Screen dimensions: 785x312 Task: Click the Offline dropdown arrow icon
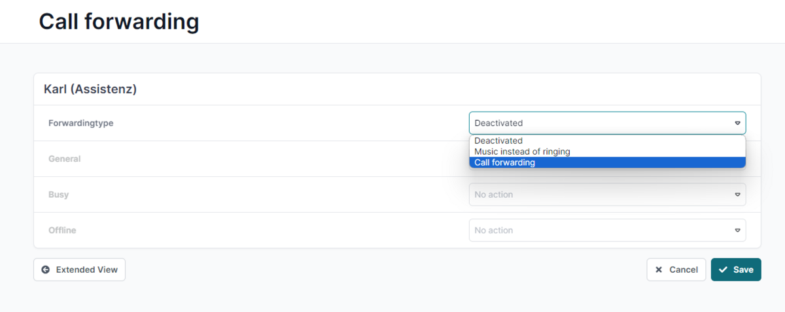(x=737, y=230)
